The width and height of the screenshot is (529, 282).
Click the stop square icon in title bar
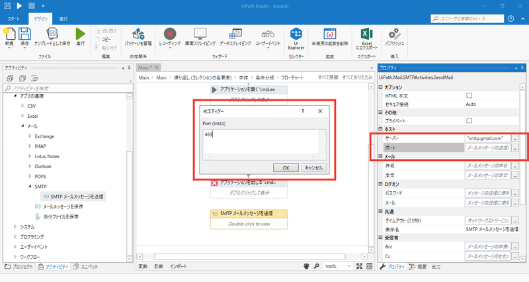click(31, 6)
